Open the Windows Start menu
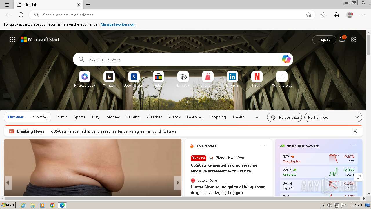Viewport: 371px width, 209px height. point(8,205)
